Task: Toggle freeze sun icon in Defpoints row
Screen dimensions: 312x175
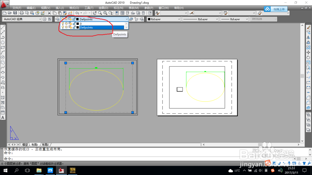Action: click(66, 27)
